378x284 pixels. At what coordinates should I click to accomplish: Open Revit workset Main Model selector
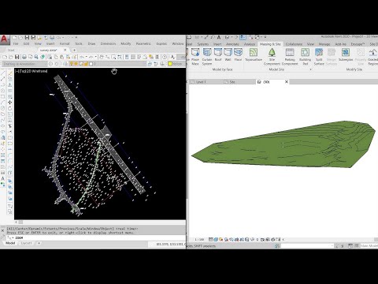369,245
